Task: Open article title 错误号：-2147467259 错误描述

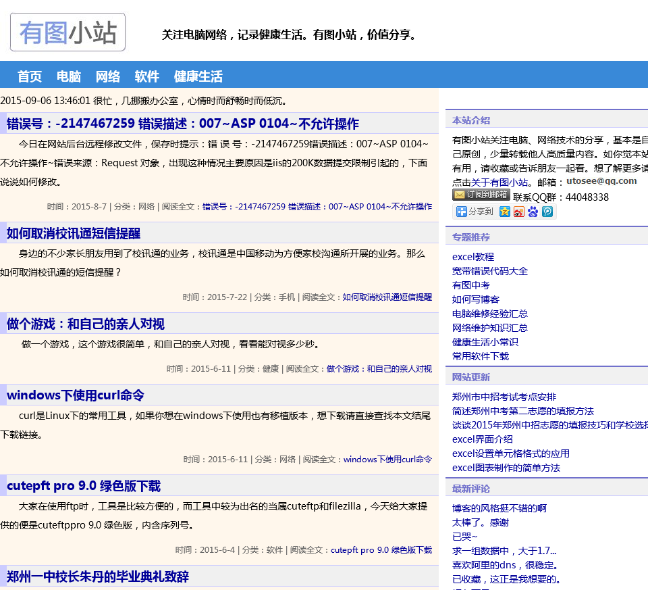Action: 183,124
